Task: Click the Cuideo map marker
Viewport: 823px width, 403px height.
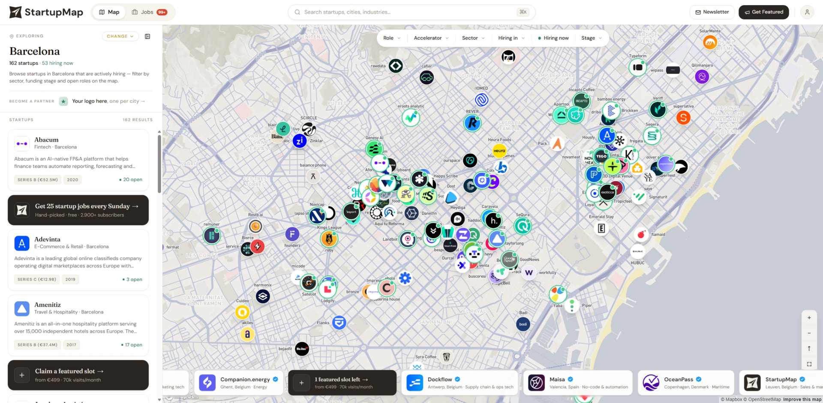Action: (242, 312)
